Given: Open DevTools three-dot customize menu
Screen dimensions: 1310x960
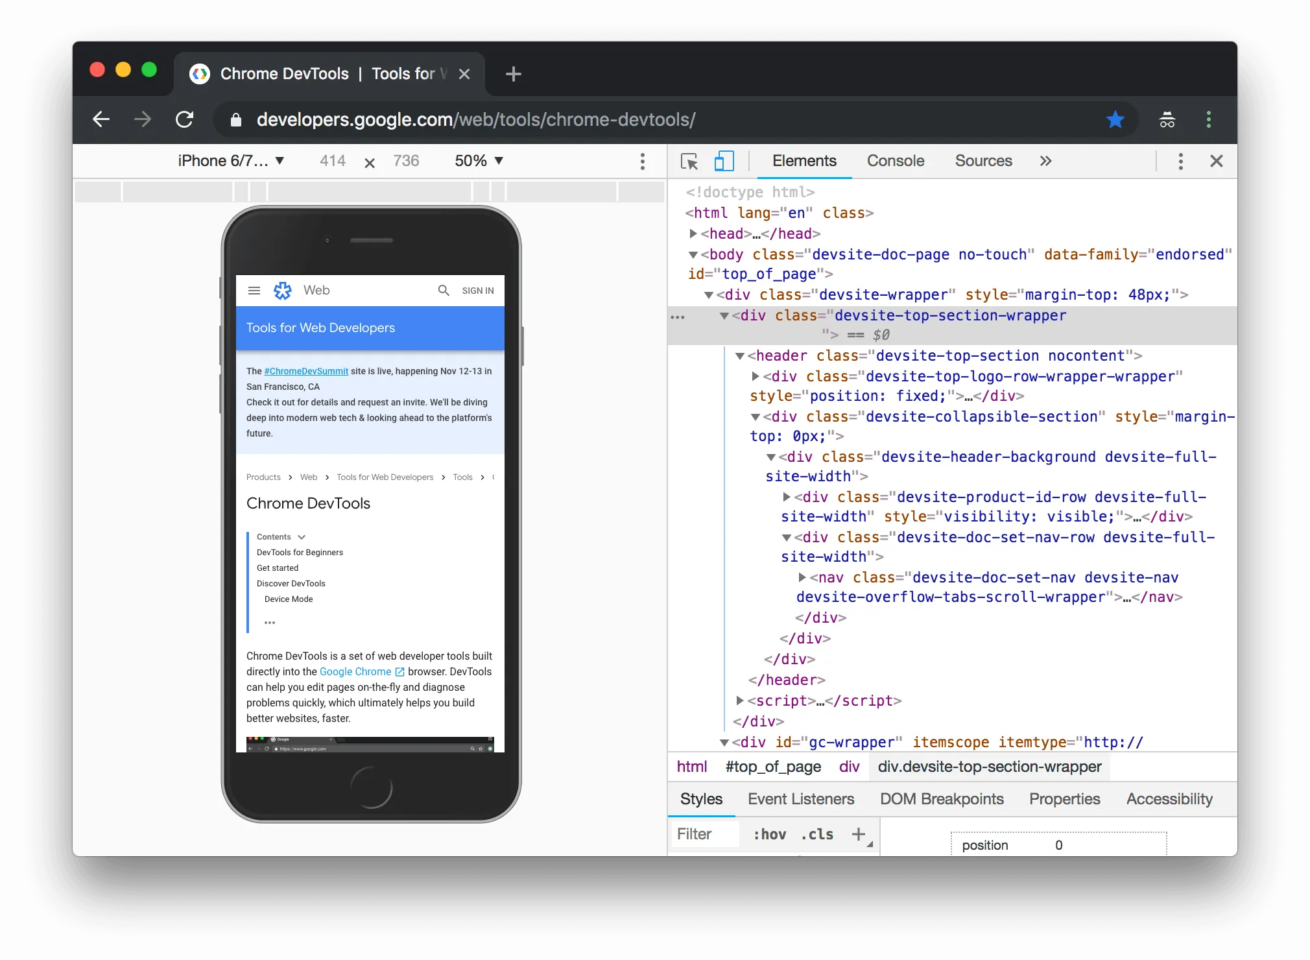Looking at the screenshot, I should tap(1180, 161).
